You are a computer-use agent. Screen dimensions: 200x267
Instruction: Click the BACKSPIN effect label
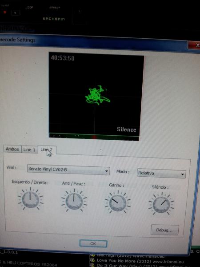(x=54, y=19)
